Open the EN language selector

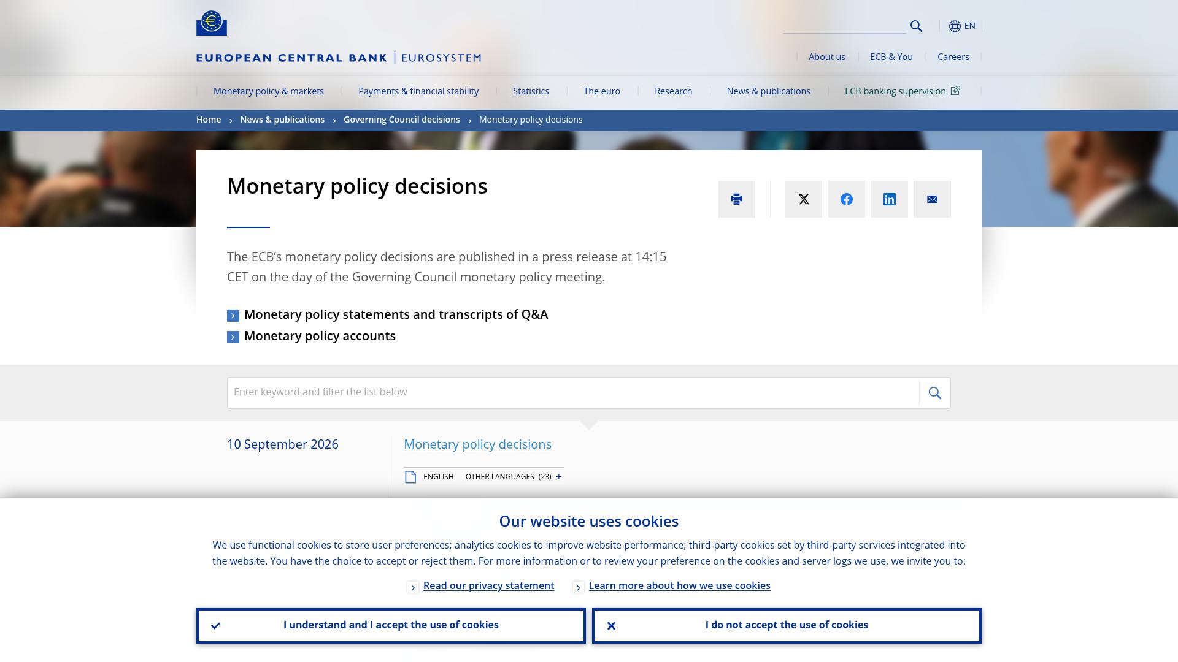click(x=962, y=26)
